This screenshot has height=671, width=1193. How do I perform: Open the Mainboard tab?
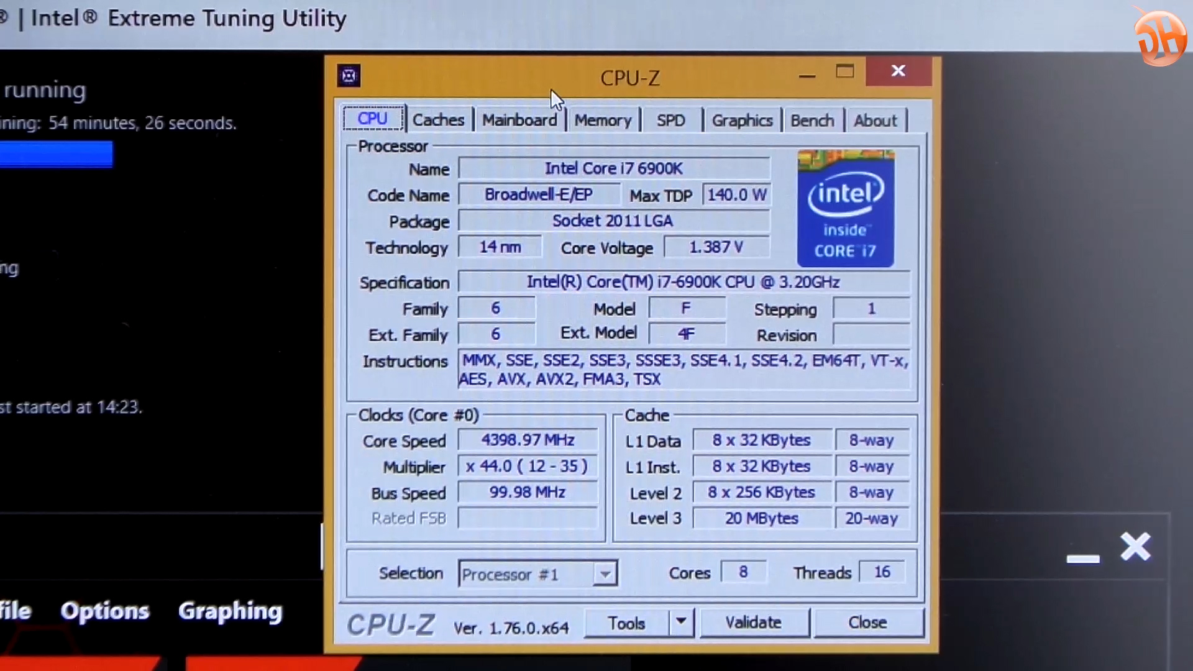[x=519, y=120]
